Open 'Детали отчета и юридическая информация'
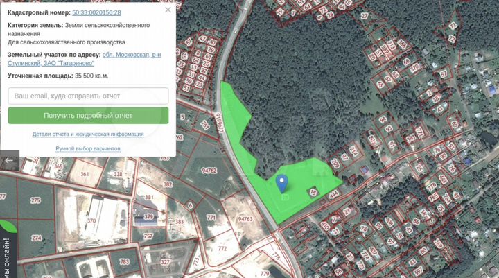 [88, 134]
